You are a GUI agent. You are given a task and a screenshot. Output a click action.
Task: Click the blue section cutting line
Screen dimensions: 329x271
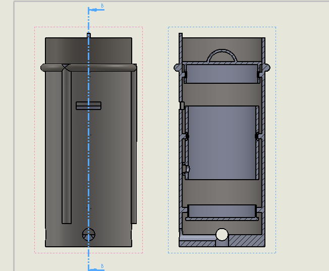[x=88, y=139]
